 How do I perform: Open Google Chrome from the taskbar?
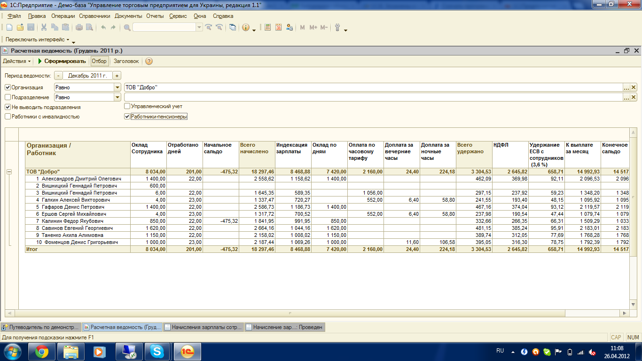pyautogui.click(x=42, y=351)
